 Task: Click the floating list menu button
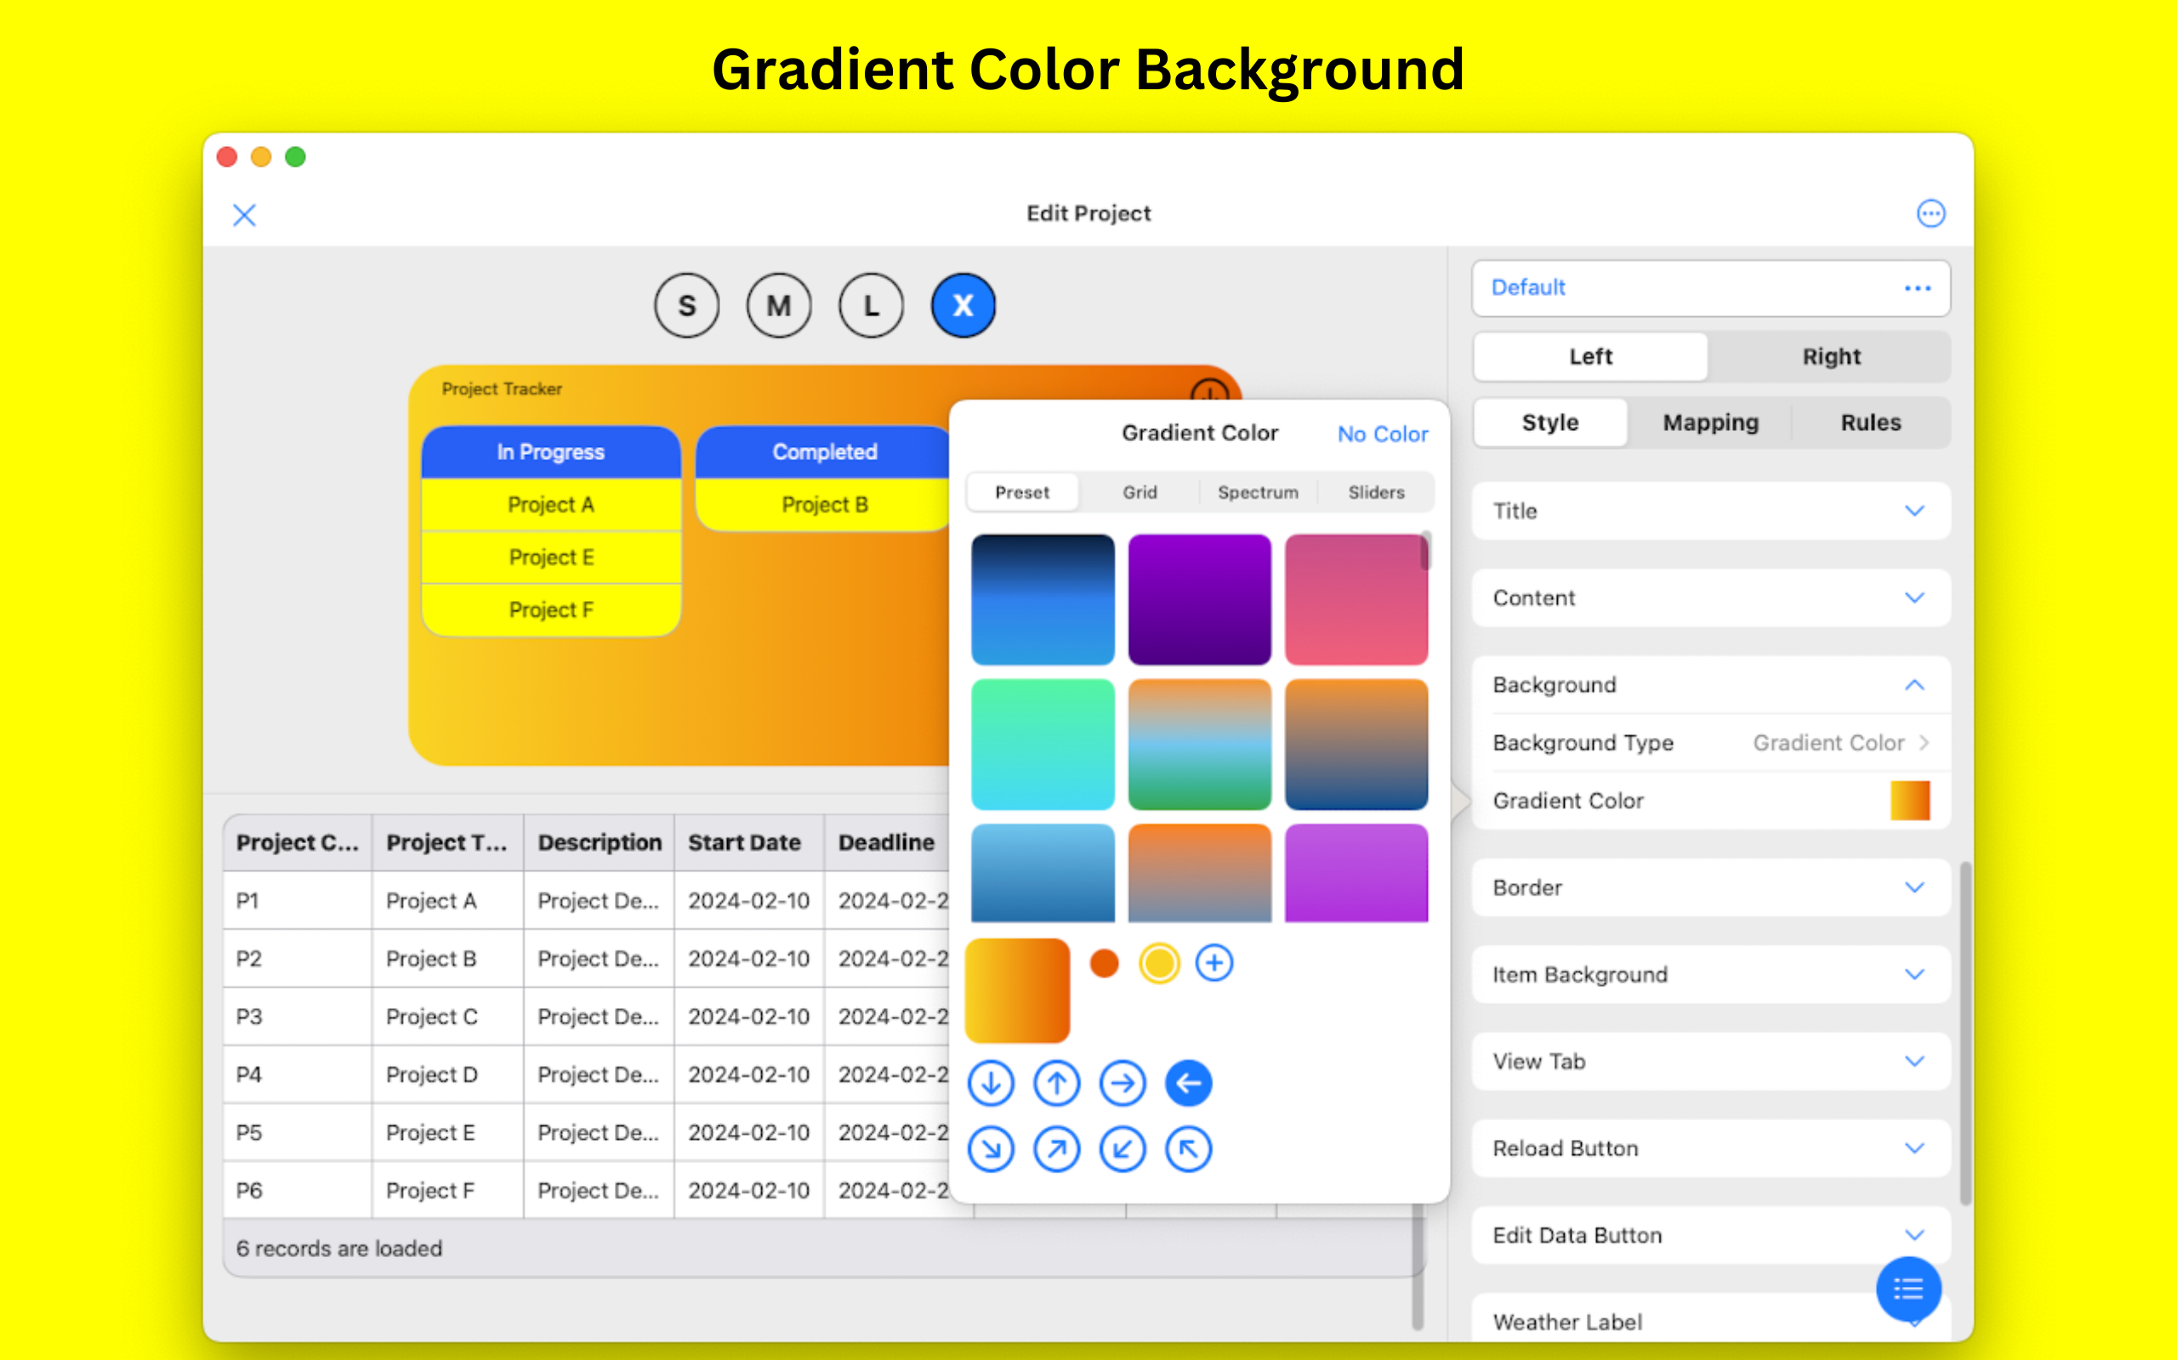click(1908, 1289)
